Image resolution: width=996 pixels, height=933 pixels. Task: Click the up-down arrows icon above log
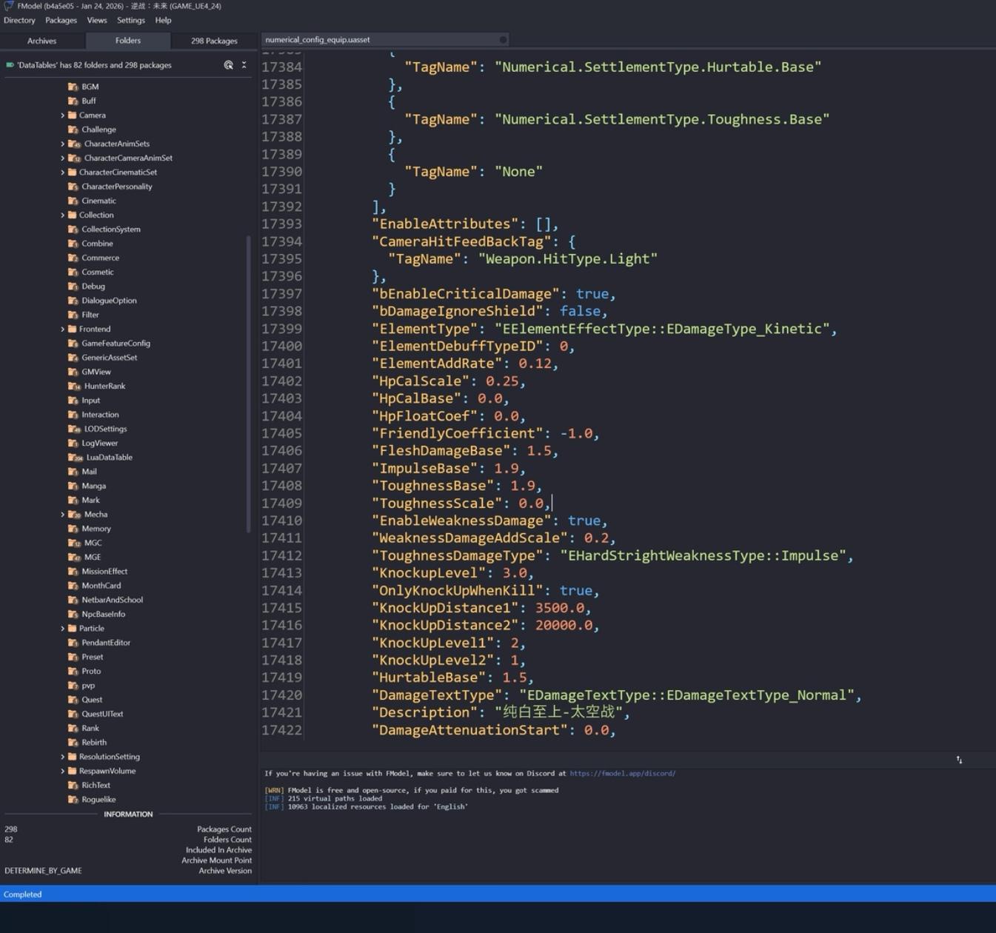click(x=959, y=760)
